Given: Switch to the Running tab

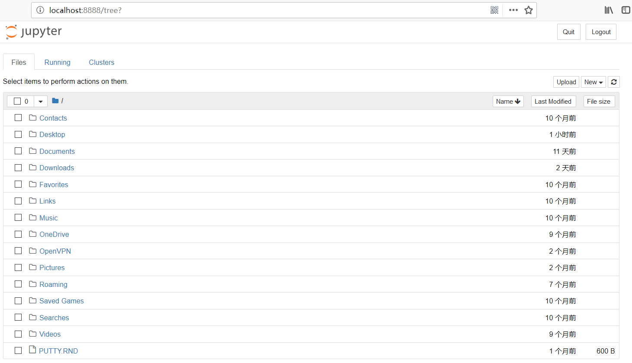Looking at the screenshot, I should [57, 62].
